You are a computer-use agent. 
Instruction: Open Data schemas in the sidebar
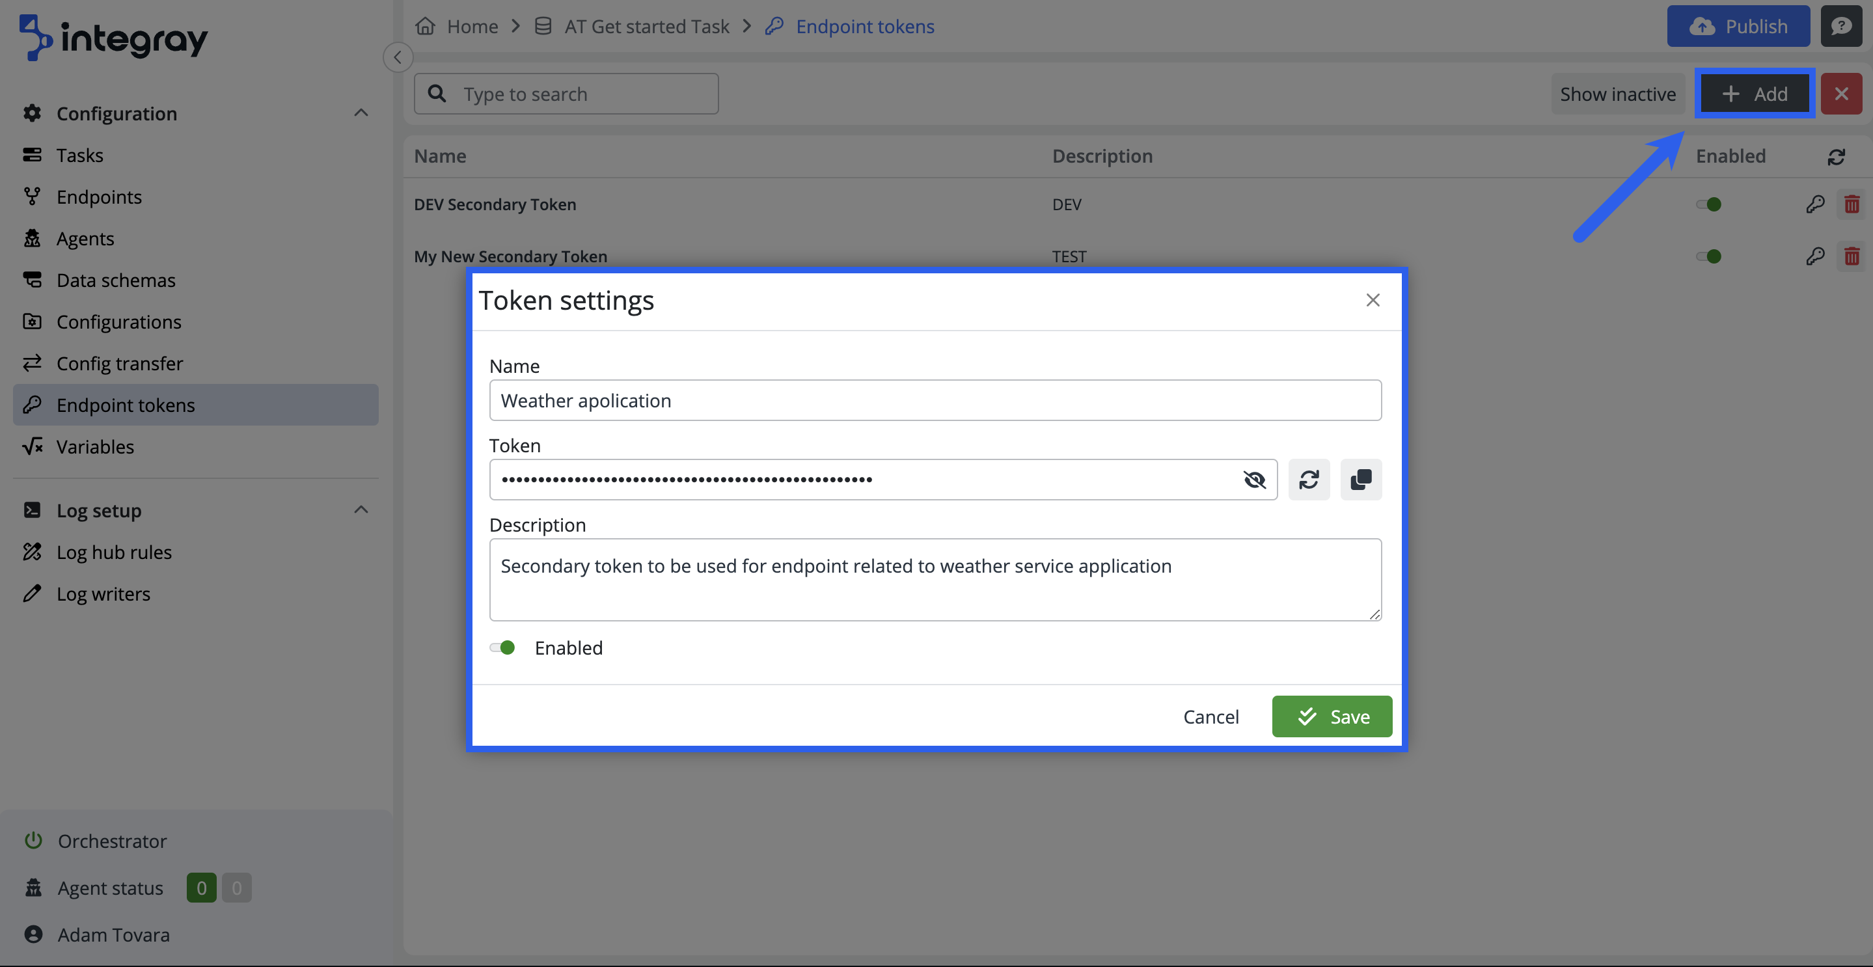click(x=116, y=280)
